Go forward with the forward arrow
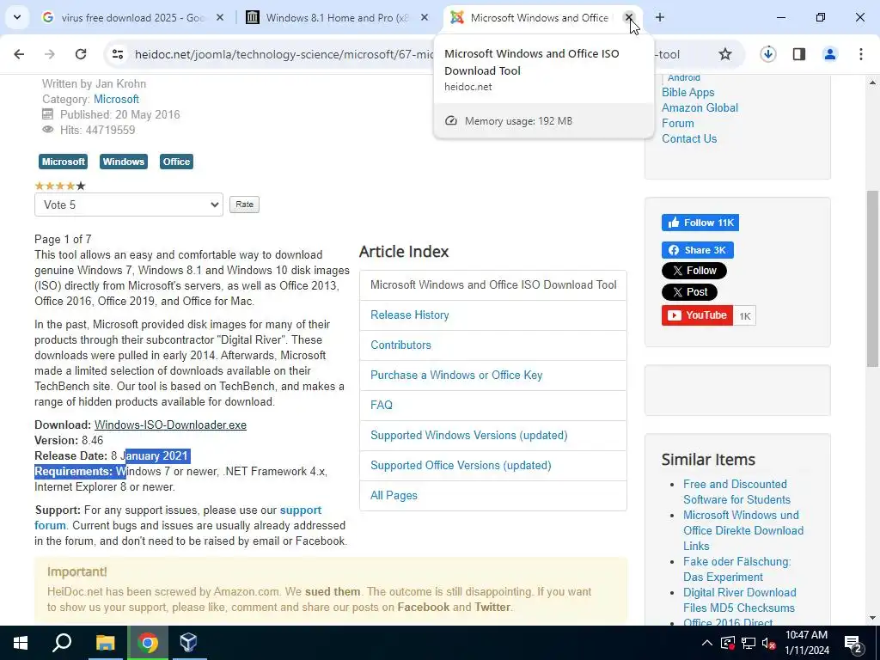This screenshot has width=880, height=660. [50, 54]
